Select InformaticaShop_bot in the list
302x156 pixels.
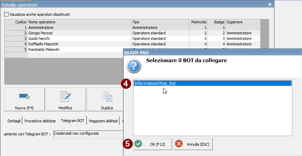click(x=155, y=83)
